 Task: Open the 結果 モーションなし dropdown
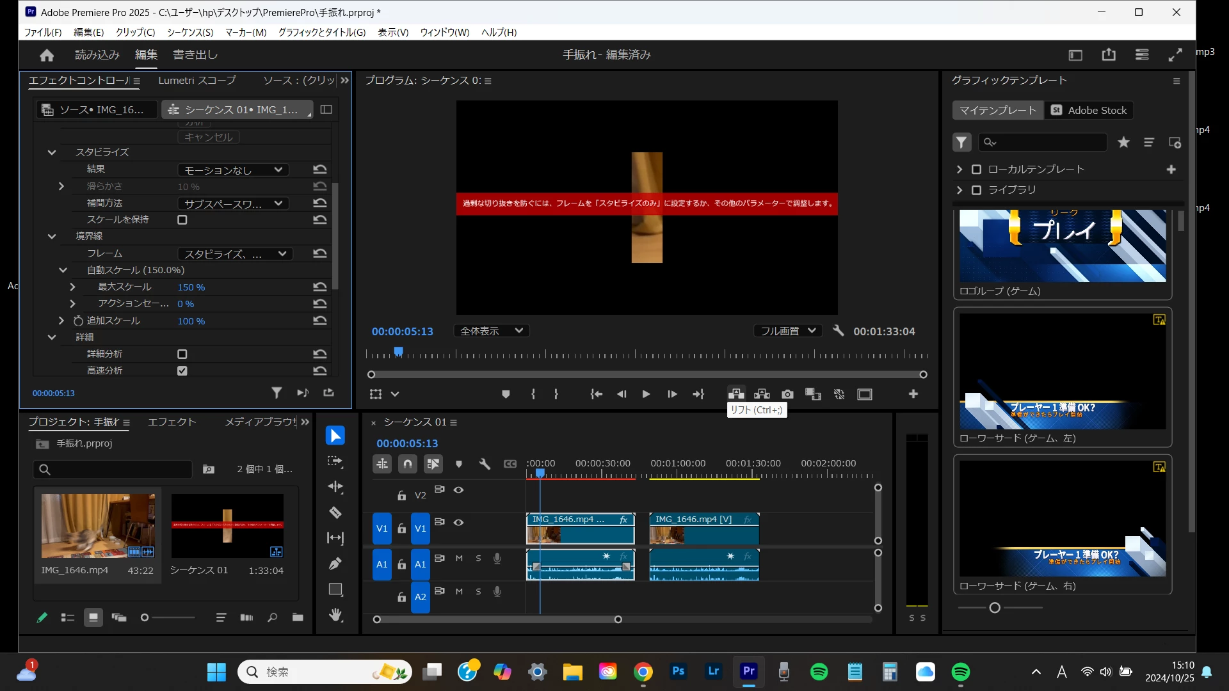(233, 170)
